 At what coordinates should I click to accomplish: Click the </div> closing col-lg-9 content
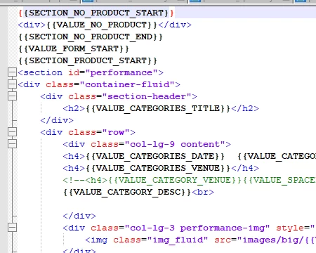79,216
